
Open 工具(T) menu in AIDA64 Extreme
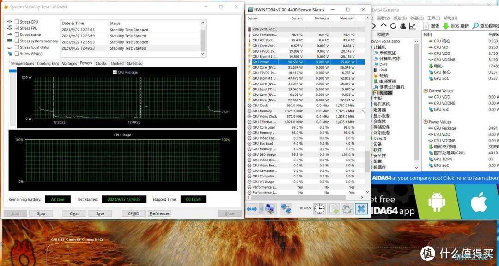pos(434,18)
